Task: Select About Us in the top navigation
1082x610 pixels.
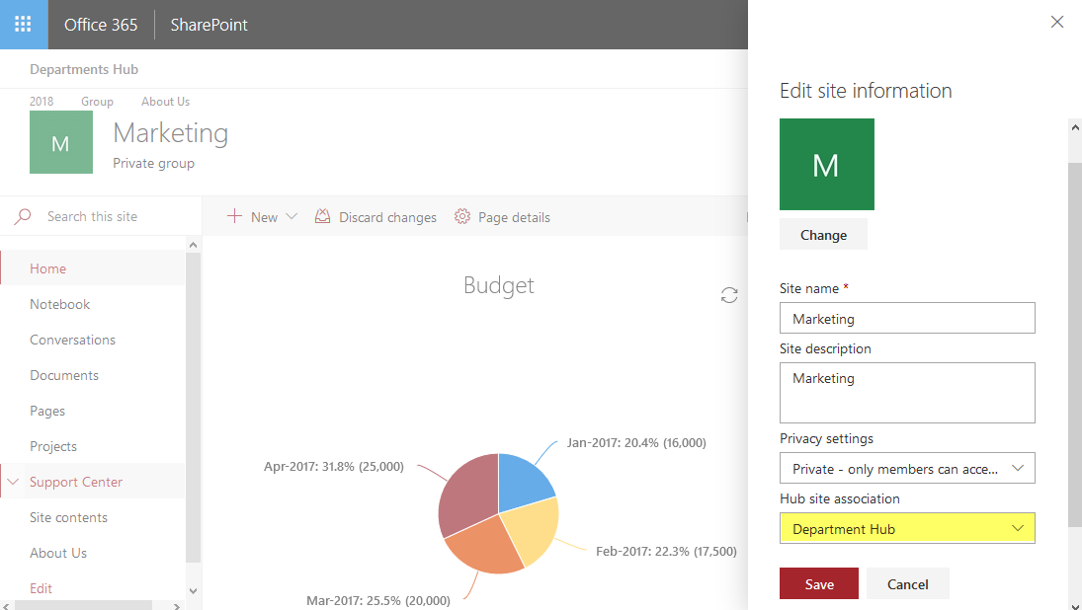Action: click(x=164, y=101)
